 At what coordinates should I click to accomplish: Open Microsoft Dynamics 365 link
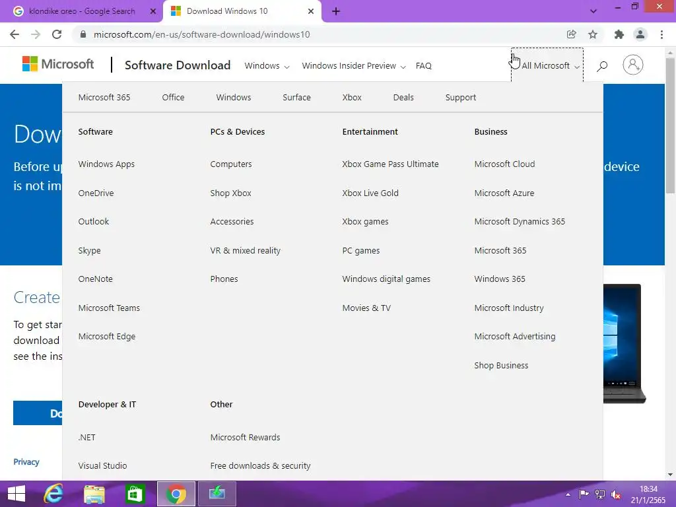pos(520,222)
